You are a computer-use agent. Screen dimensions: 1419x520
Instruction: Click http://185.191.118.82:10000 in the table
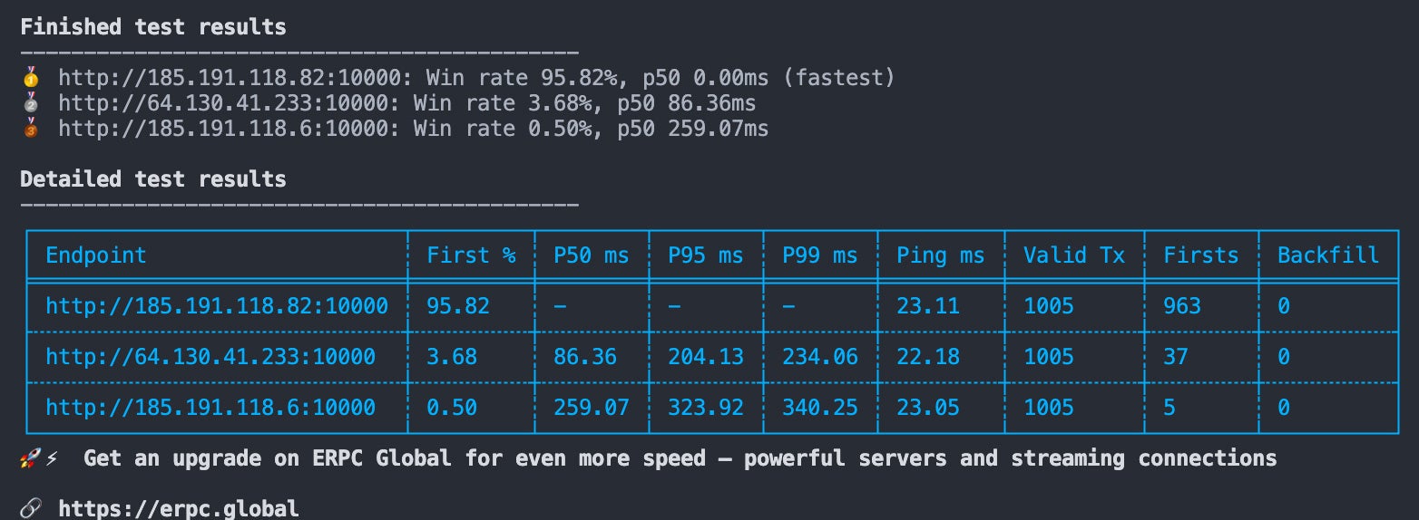pyautogui.click(x=217, y=306)
